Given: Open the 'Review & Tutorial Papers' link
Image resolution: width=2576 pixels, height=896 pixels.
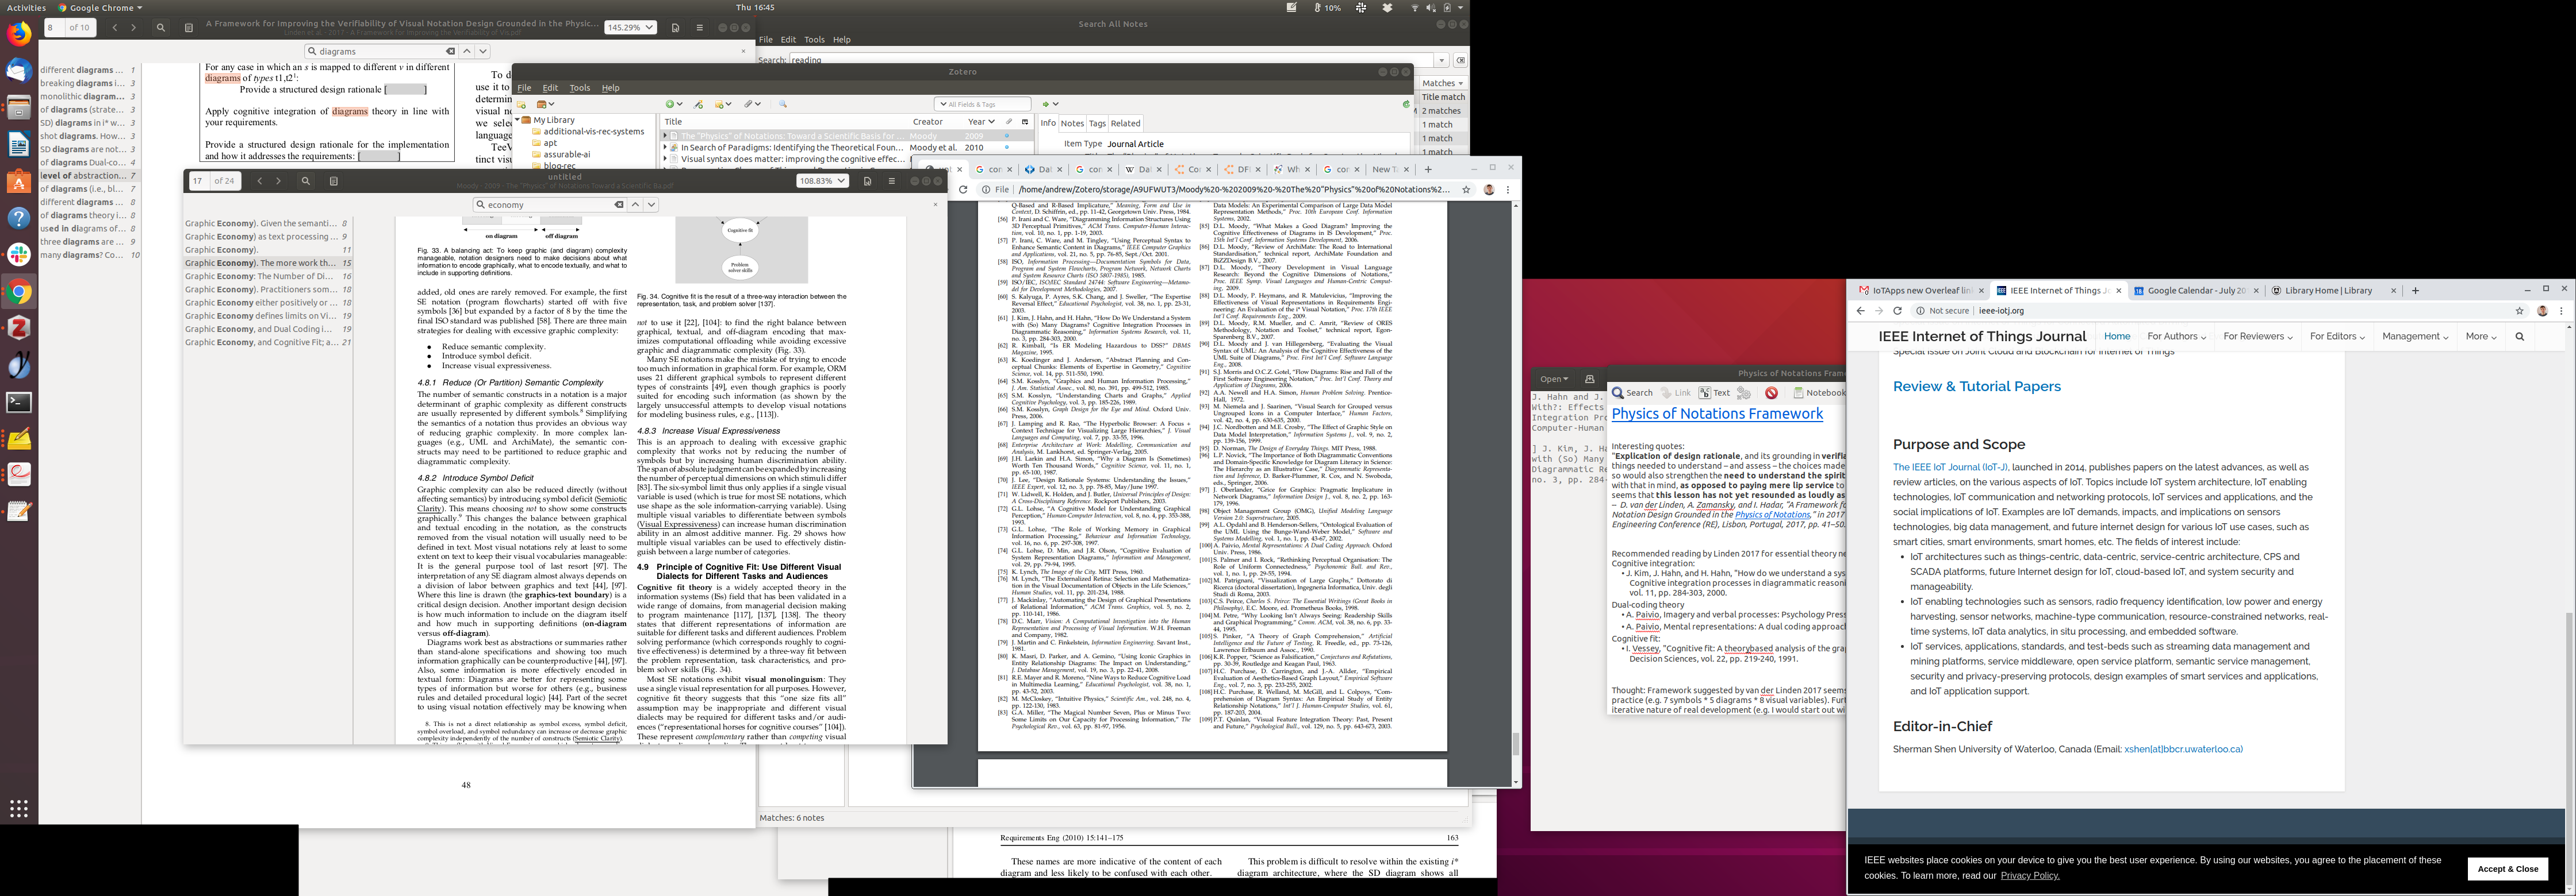Looking at the screenshot, I should 1976,387.
